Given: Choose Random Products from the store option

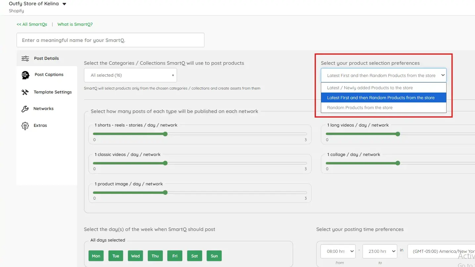Looking at the screenshot, I should [384, 108].
